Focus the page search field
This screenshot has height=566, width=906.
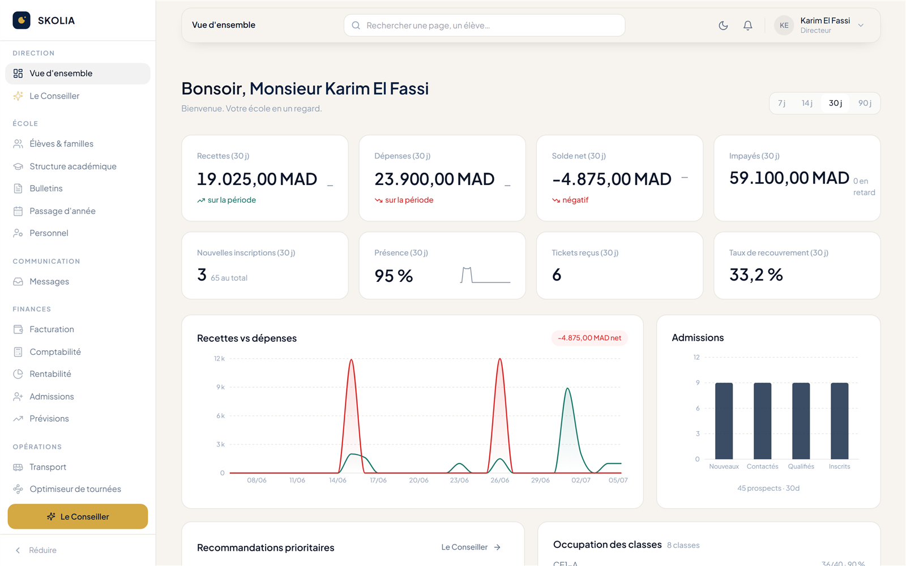[484, 25]
